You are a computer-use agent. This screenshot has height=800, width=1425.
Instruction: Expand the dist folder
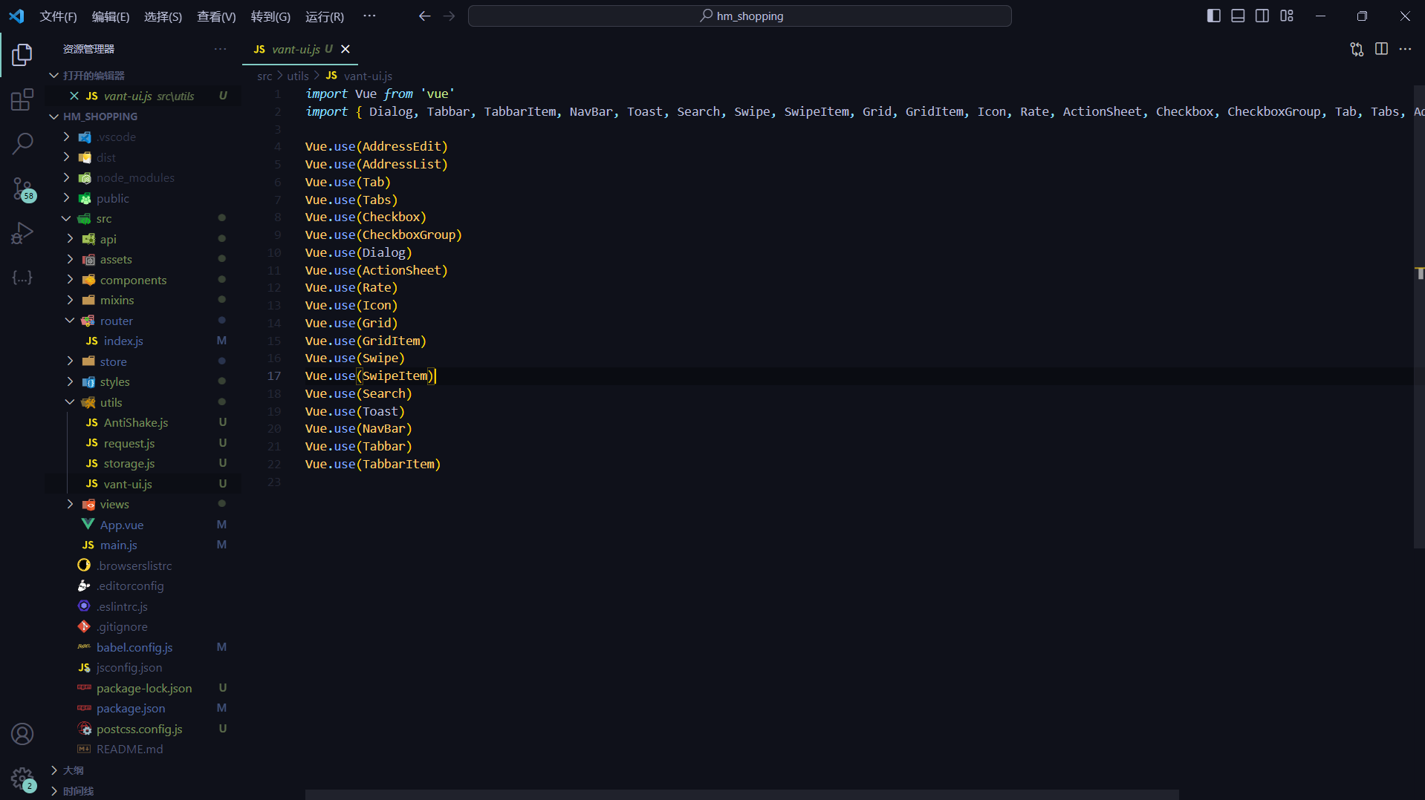(x=143, y=157)
